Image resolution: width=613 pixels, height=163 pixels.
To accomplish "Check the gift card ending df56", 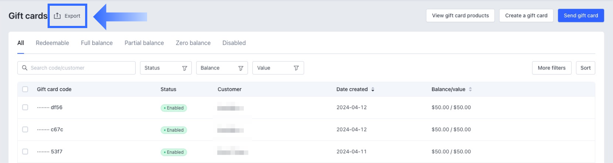I will click(x=25, y=107).
